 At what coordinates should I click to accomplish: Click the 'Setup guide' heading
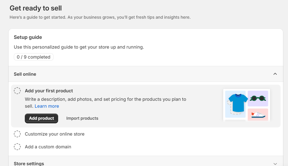tap(28, 37)
